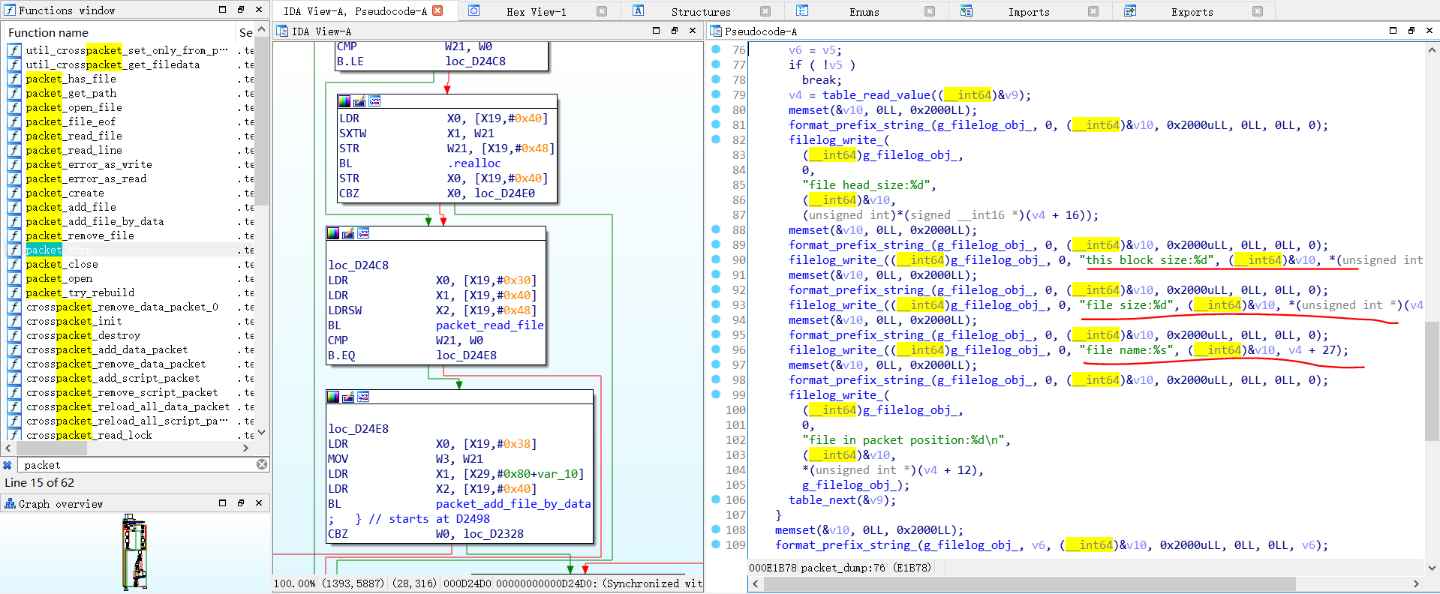The width and height of the screenshot is (1440, 594).
Task: Toggle breakpoint dot on pseudocode line 90
Action: [716, 259]
